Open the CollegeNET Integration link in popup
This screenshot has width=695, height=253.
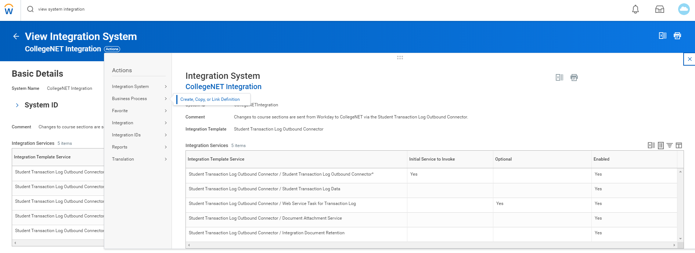point(223,87)
